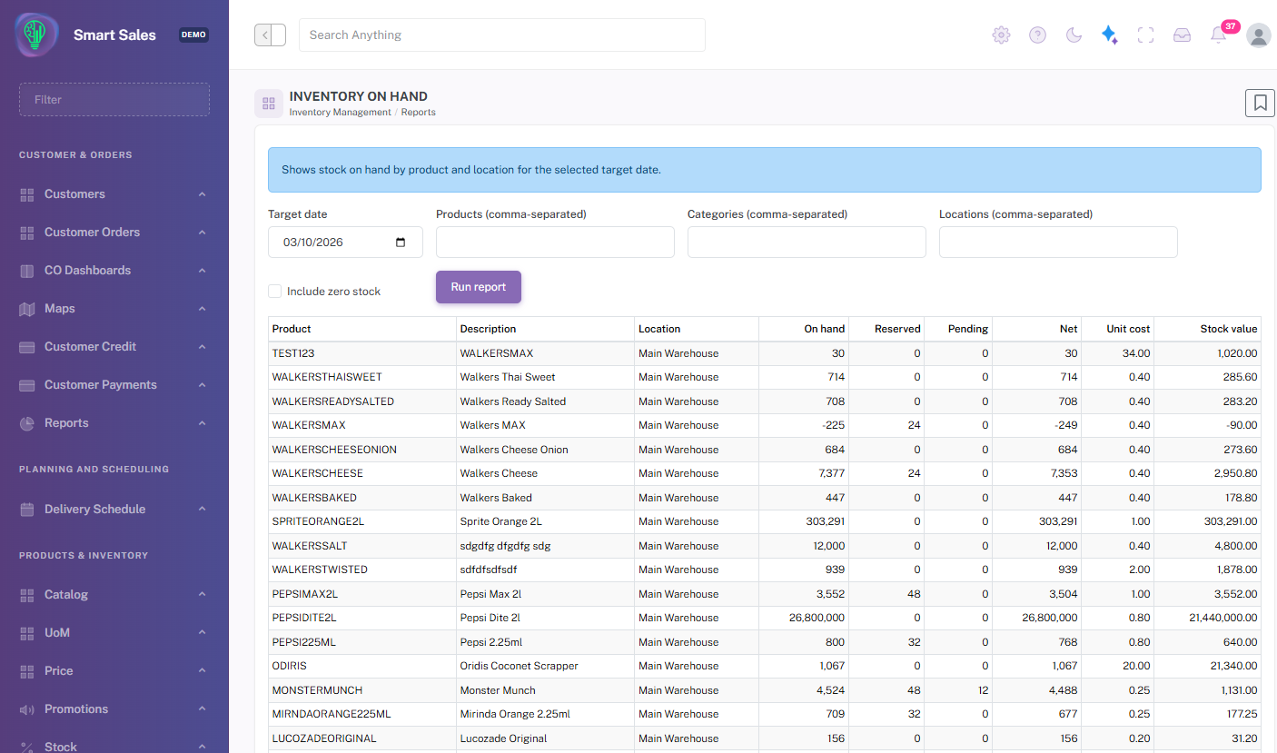
Task: Open the user profile avatar
Action: pos(1259,35)
